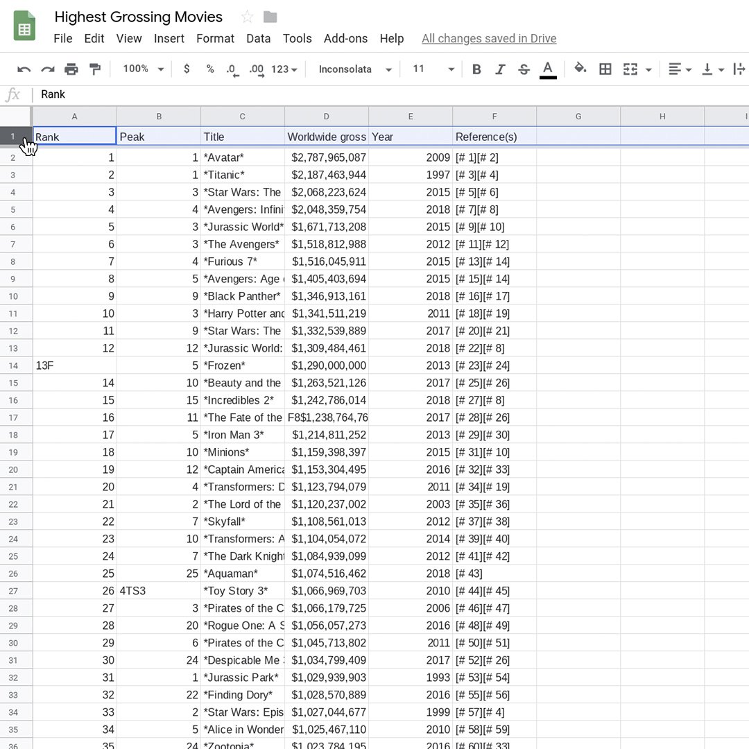Select the year 1993 cell
Image resolution: width=749 pixels, height=749 pixels.
411,678
